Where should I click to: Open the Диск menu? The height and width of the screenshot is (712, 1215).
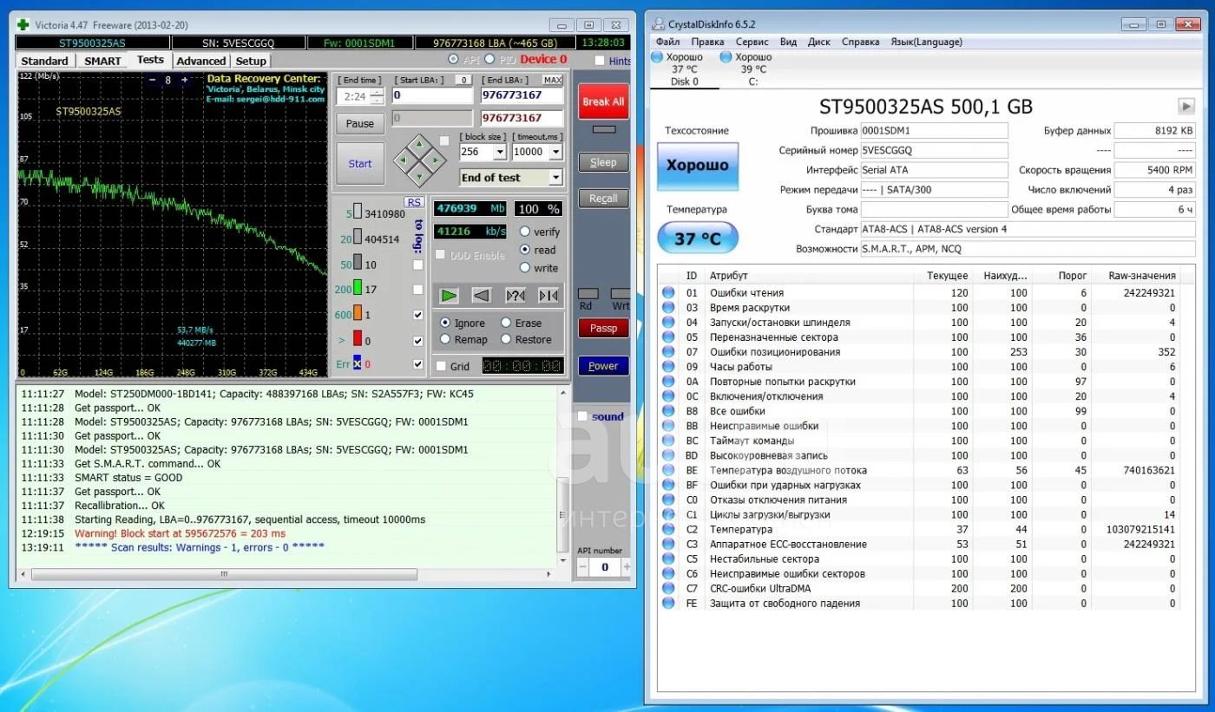pyautogui.click(x=818, y=42)
